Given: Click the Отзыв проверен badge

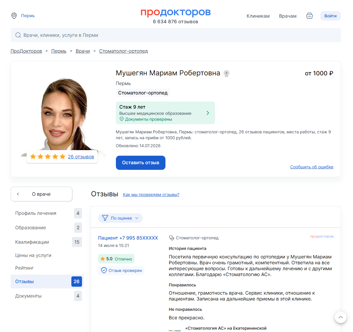Looking at the screenshot, I should [x=121, y=270].
